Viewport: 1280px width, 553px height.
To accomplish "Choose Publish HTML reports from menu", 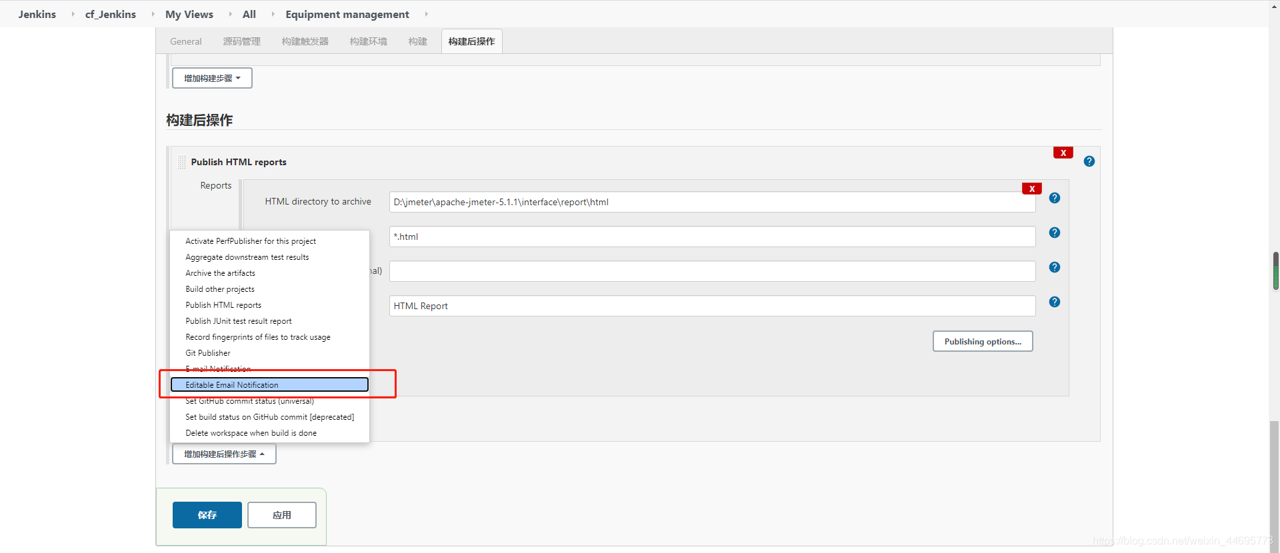I will point(269,305).
